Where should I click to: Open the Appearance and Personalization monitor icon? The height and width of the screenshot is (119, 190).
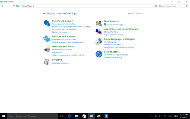[99, 32]
